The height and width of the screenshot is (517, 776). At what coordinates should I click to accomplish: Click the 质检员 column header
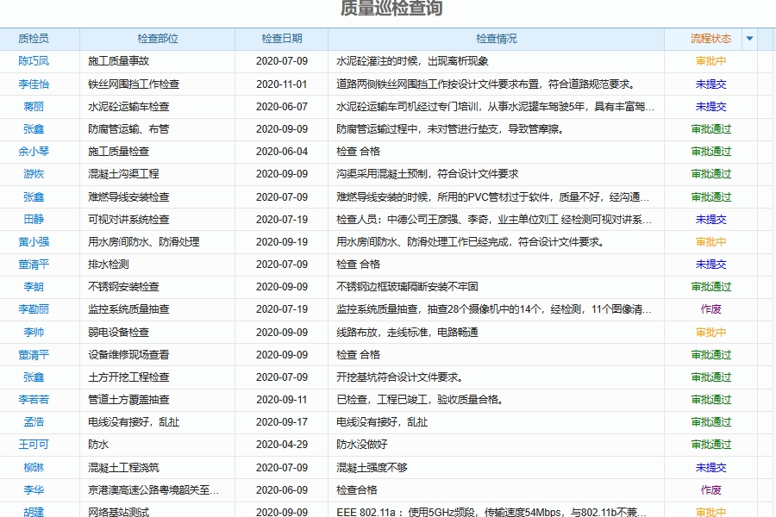[x=33, y=38]
